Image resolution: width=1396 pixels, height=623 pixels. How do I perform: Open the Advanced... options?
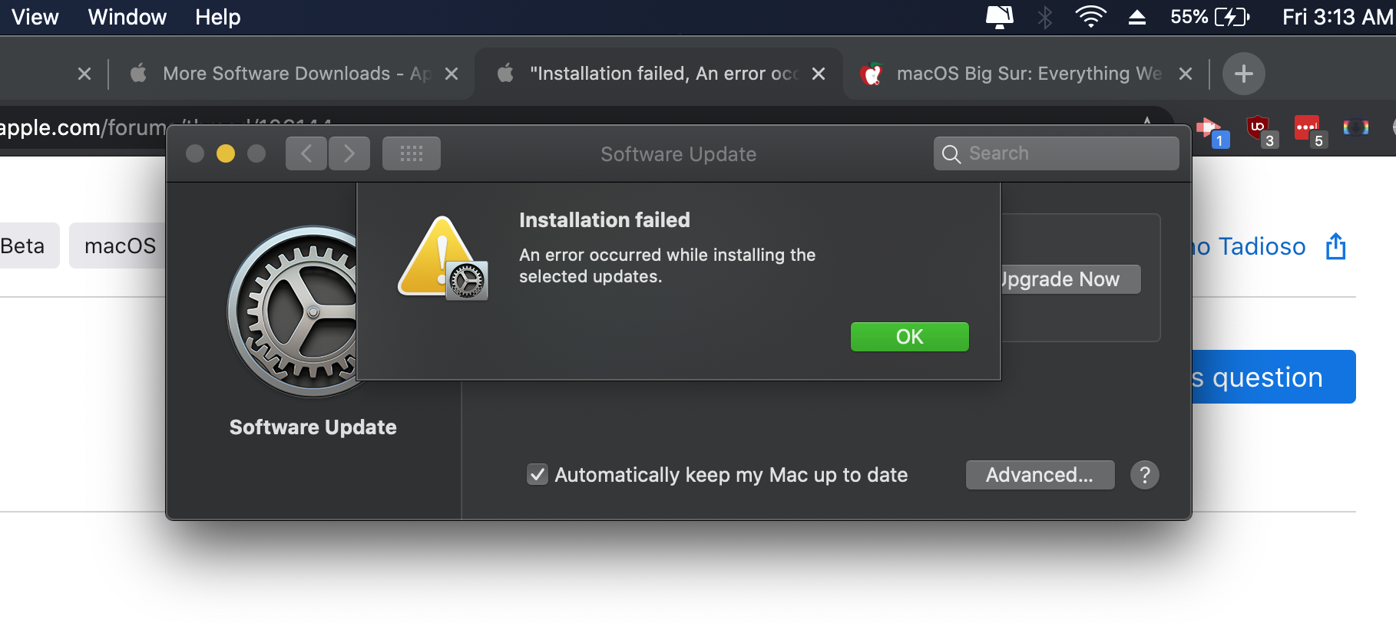click(1039, 475)
